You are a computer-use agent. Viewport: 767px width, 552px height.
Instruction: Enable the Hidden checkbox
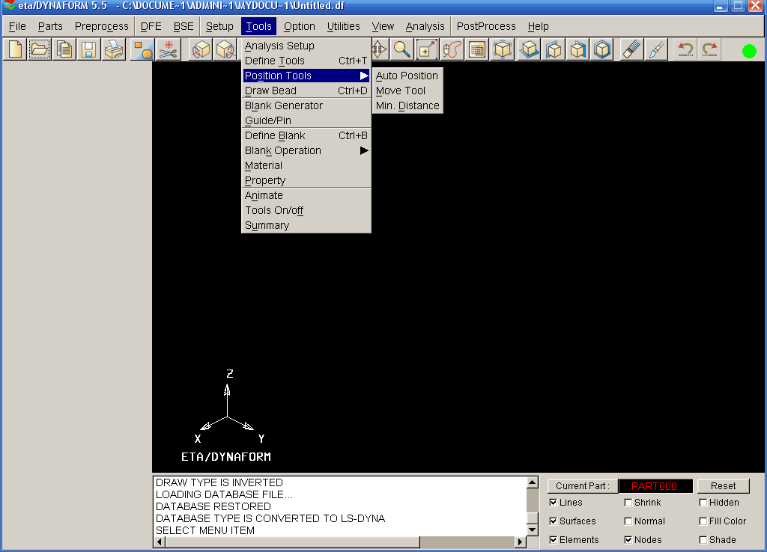(x=703, y=503)
